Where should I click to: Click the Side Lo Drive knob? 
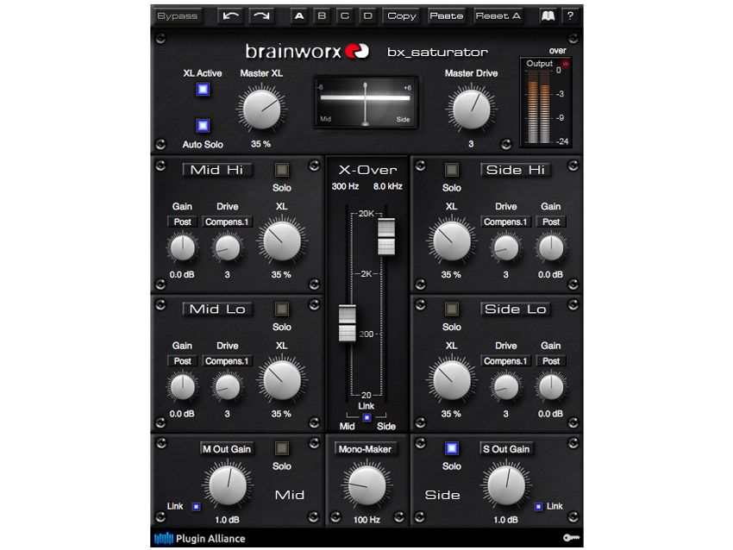pyautogui.click(x=506, y=387)
